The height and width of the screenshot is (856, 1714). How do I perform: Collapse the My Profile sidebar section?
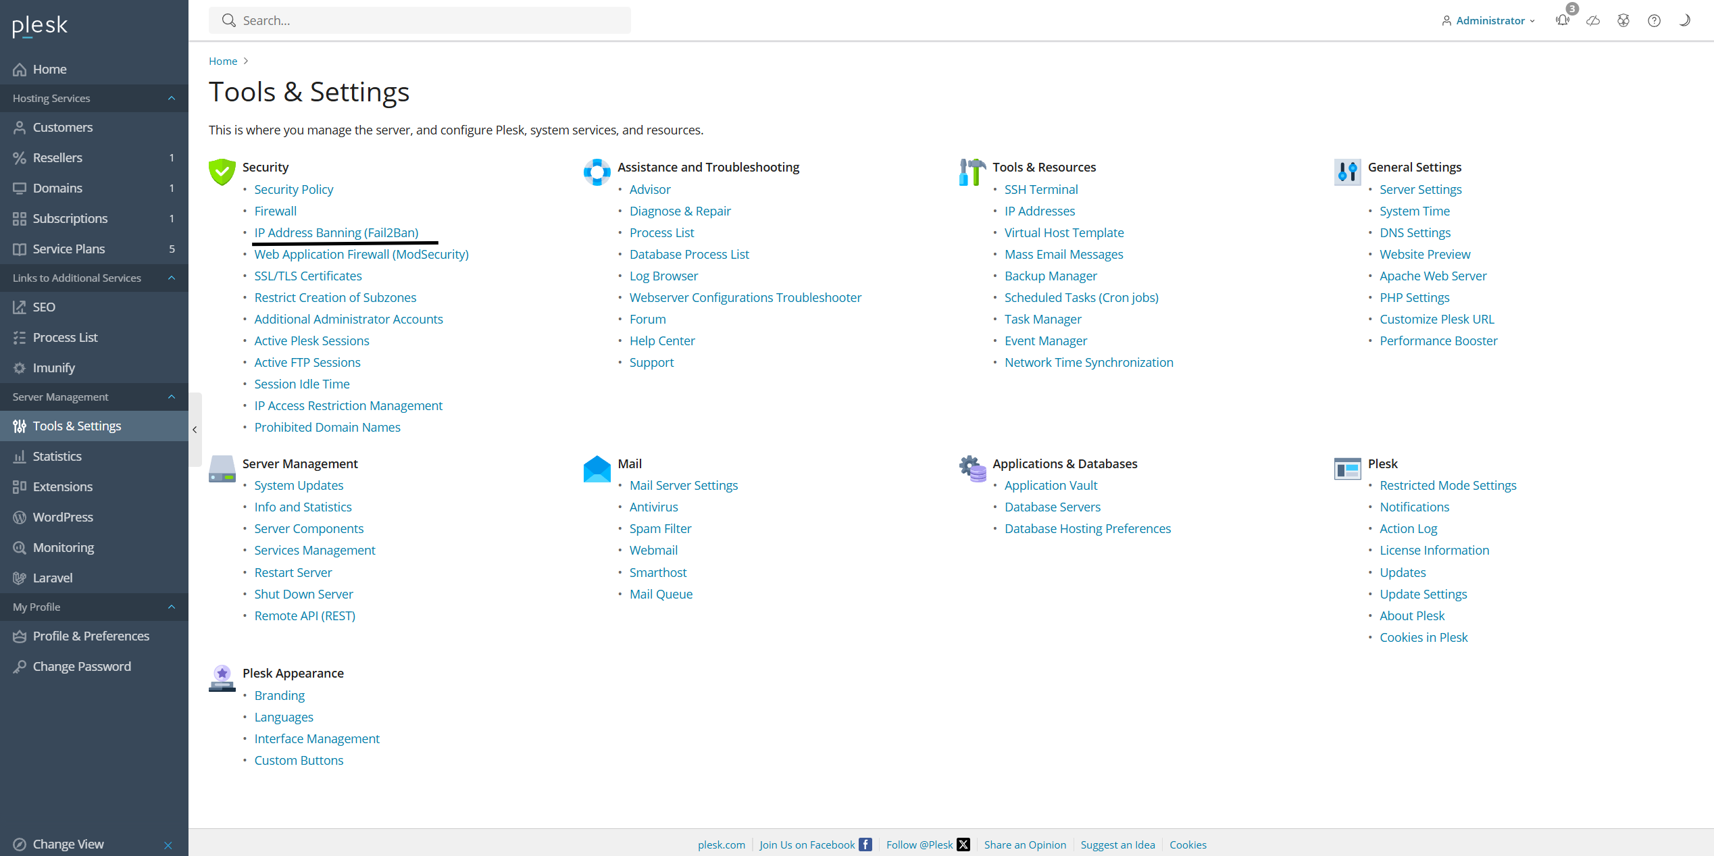[x=172, y=607]
